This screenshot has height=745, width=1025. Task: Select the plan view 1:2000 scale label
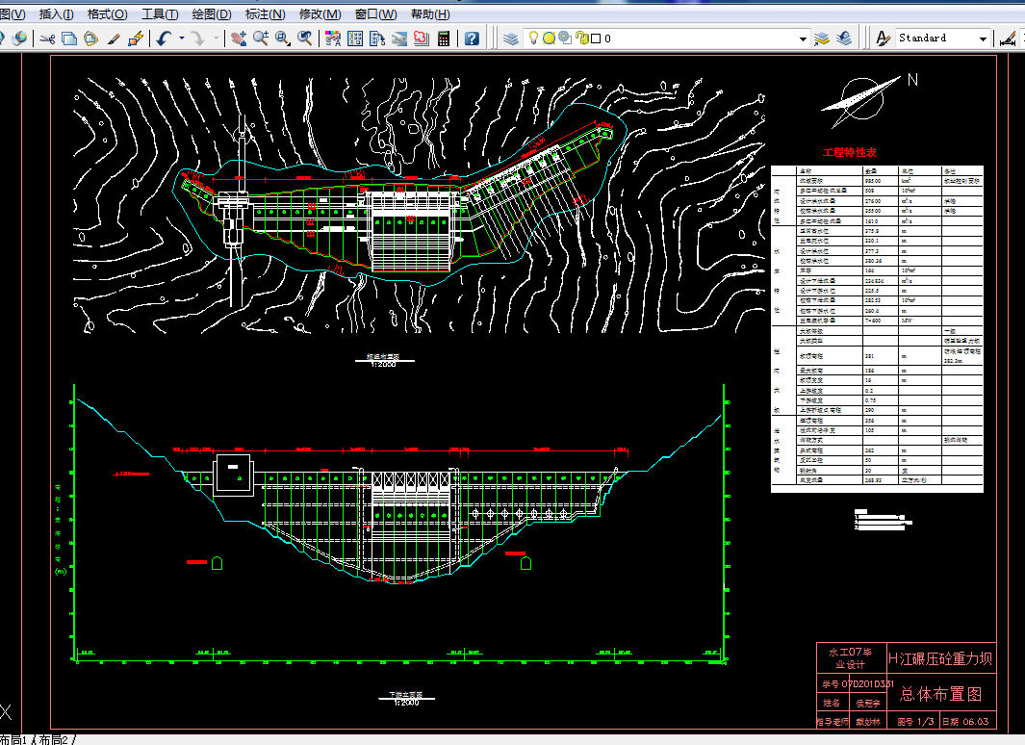pyautogui.click(x=384, y=364)
